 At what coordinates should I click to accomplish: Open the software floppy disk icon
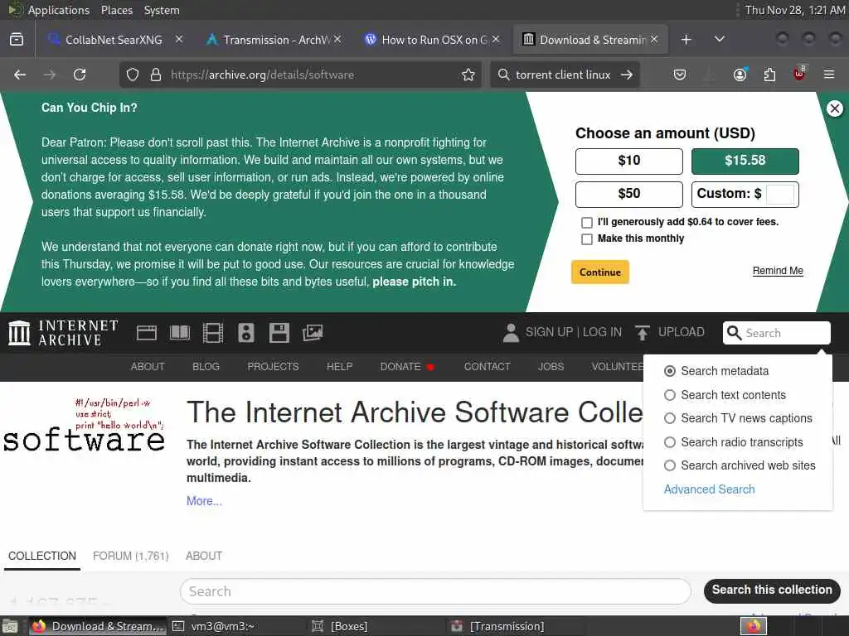click(x=279, y=333)
